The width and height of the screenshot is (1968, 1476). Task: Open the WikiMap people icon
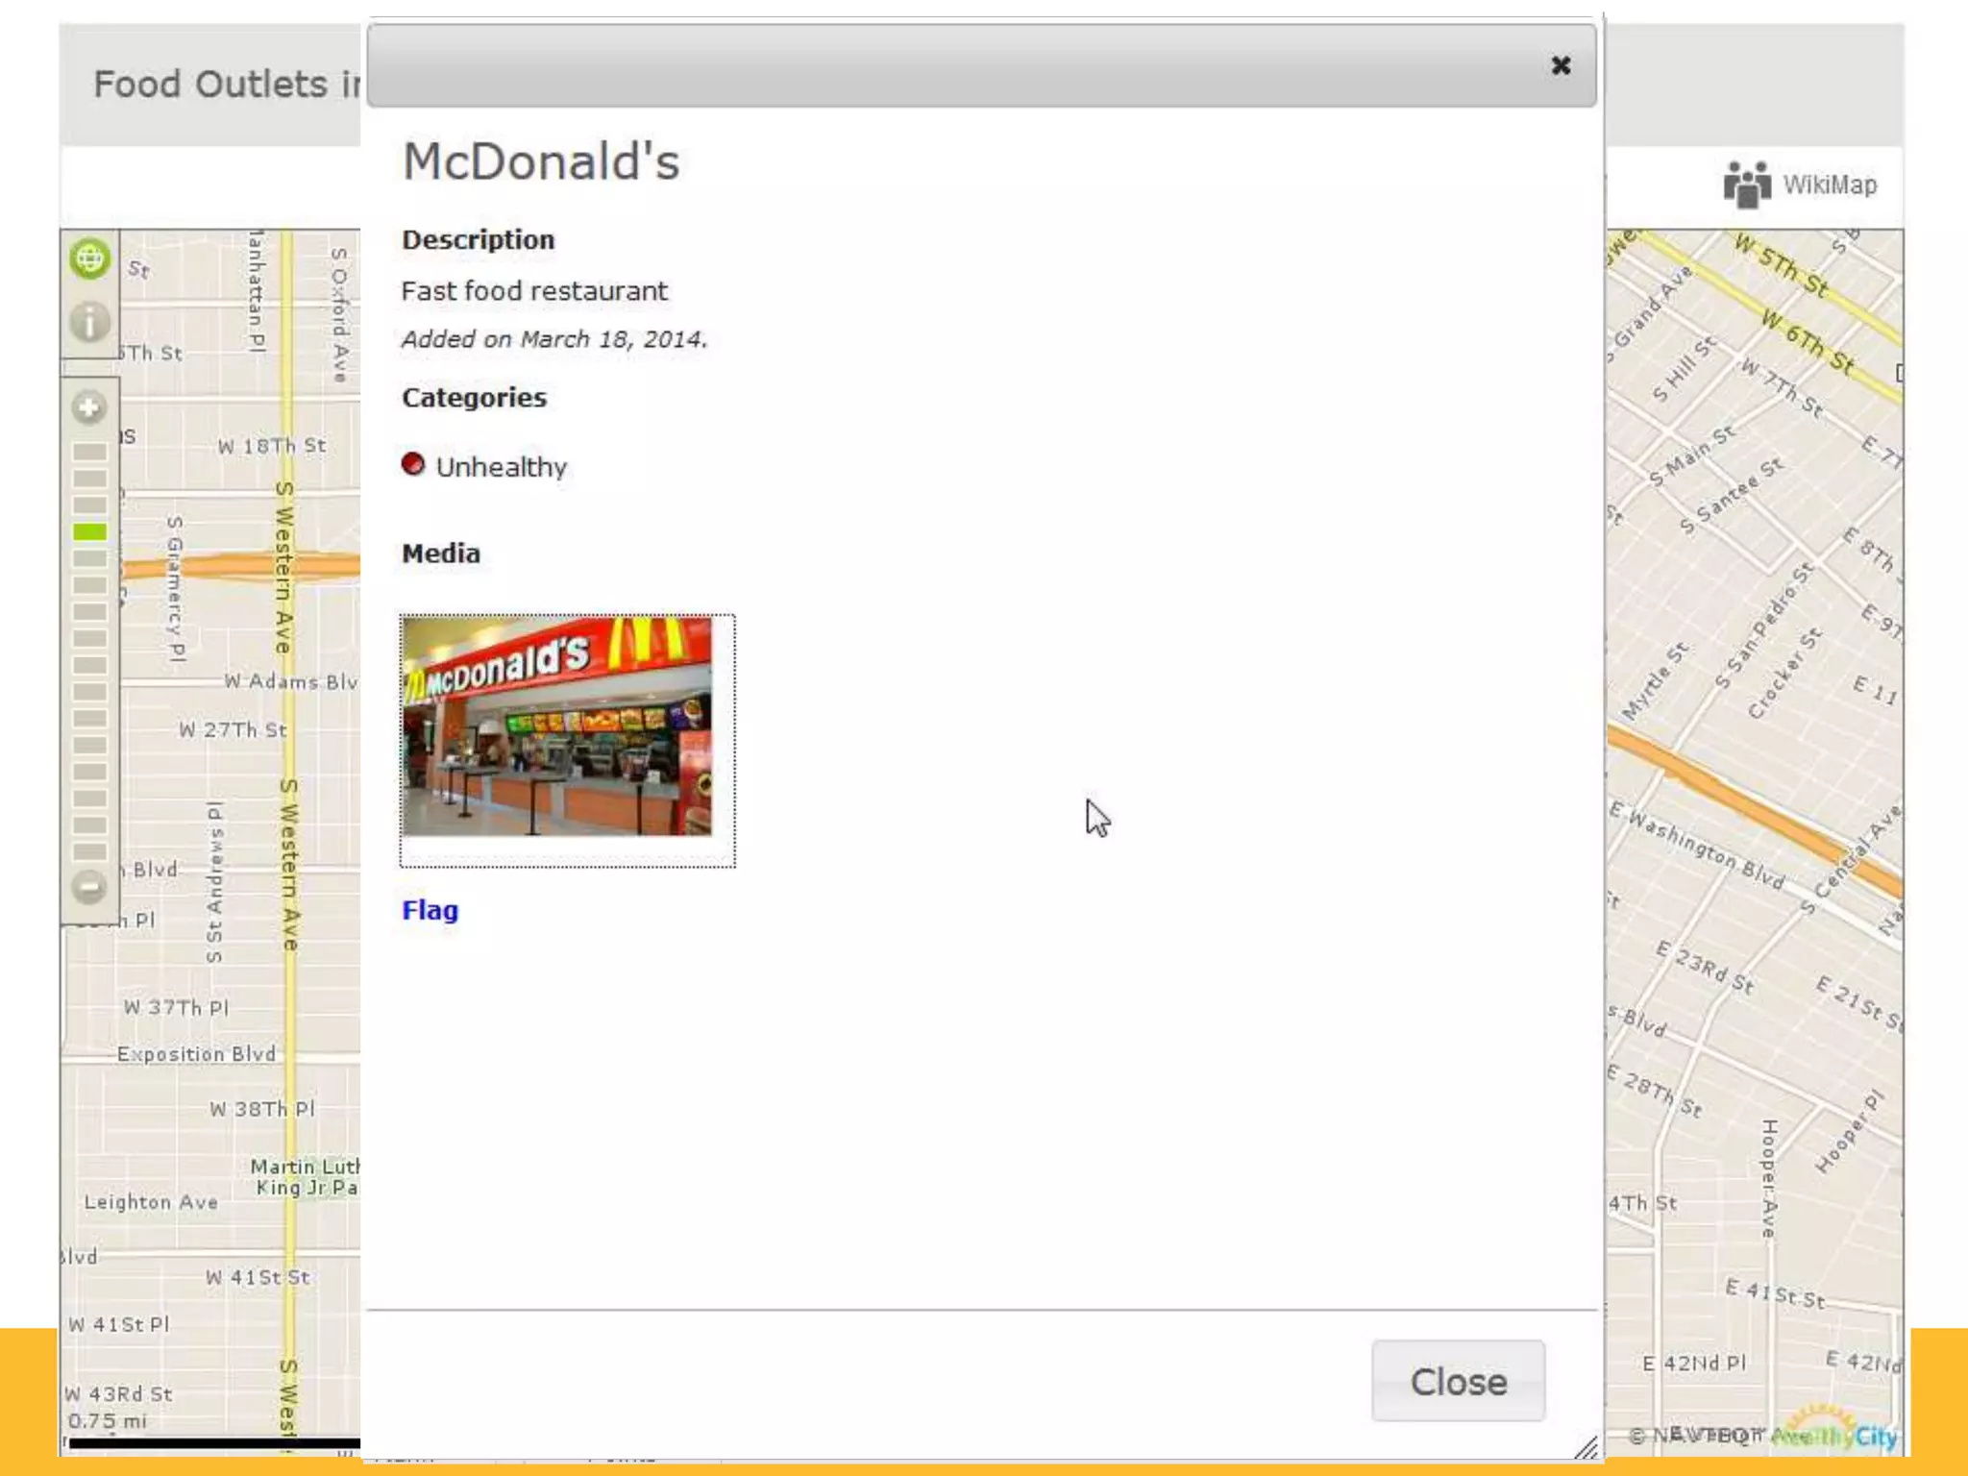(1746, 184)
